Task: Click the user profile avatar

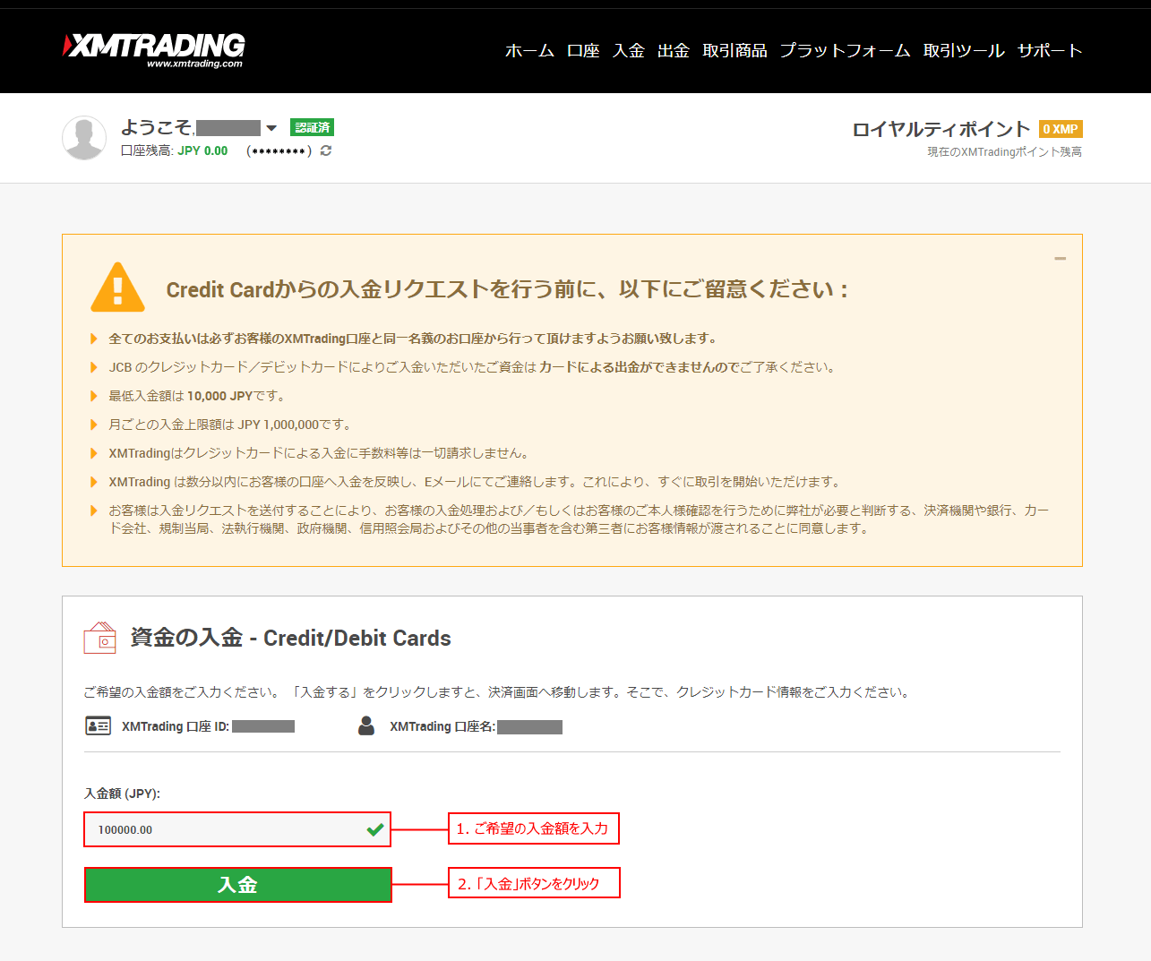Action: (84, 138)
